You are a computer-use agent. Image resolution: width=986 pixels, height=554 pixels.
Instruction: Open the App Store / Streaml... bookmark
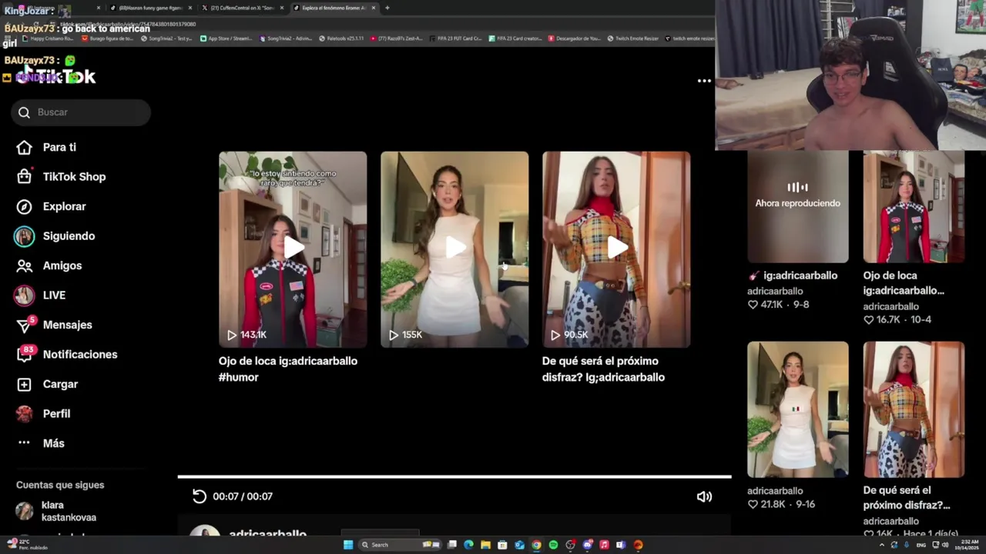226,38
